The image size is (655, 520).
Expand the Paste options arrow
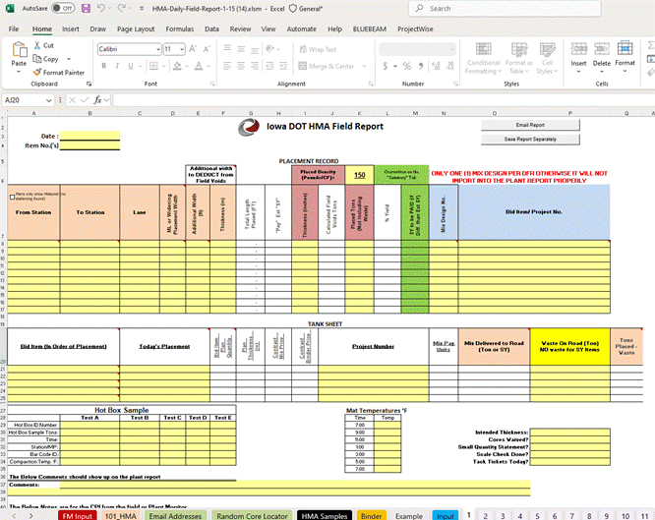(19, 72)
